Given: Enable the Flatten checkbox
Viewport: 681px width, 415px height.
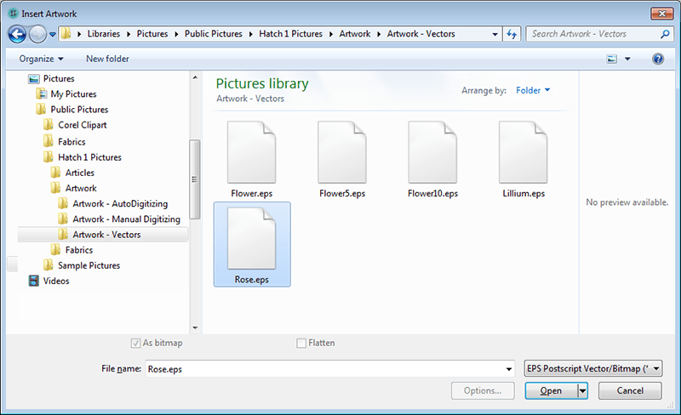Looking at the screenshot, I should point(301,343).
